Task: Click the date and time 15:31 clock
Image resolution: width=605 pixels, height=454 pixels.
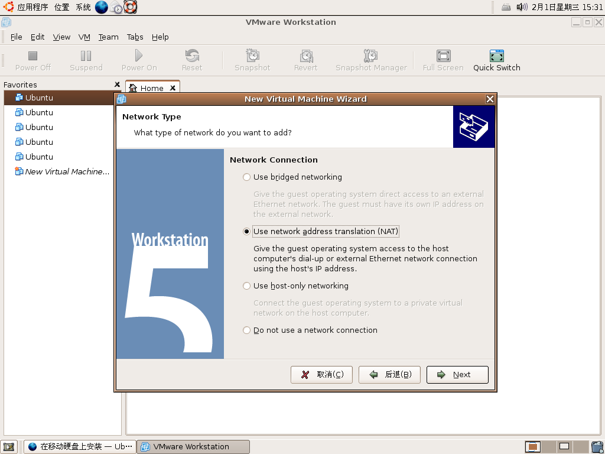Action: [567, 7]
